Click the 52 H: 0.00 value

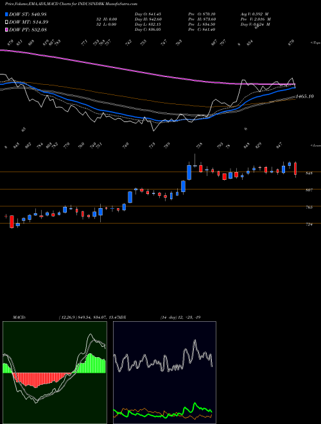pos(107,19)
